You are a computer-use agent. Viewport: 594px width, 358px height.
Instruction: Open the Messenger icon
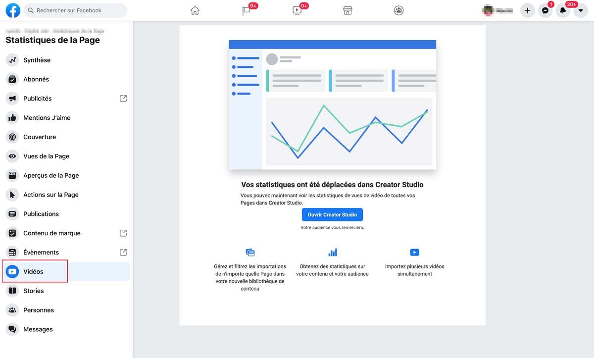pos(545,10)
